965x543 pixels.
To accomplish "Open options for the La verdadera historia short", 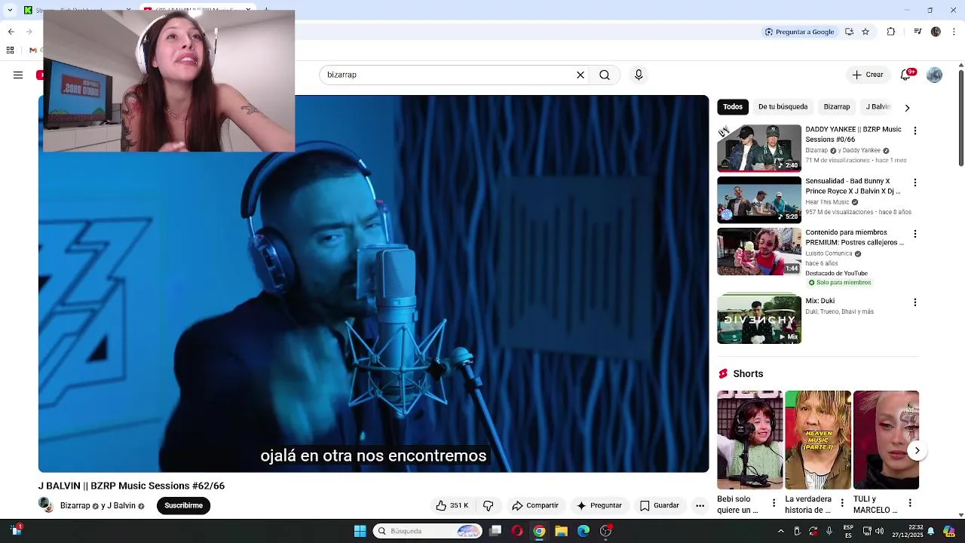I will click(x=841, y=502).
